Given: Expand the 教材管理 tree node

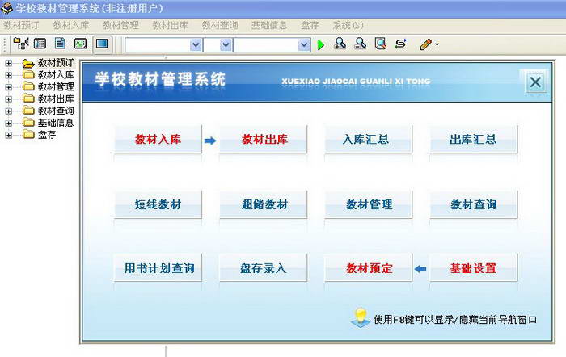Looking at the screenshot, I should point(8,87).
